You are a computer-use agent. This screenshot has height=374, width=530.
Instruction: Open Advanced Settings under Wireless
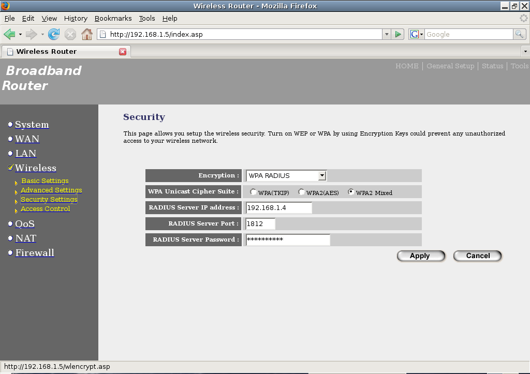click(51, 190)
